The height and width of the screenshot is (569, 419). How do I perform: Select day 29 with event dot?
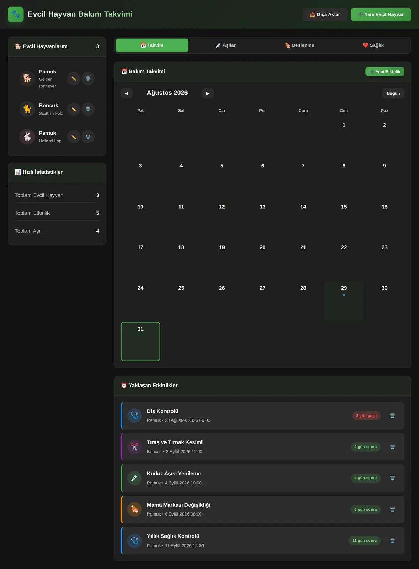tap(344, 301)
